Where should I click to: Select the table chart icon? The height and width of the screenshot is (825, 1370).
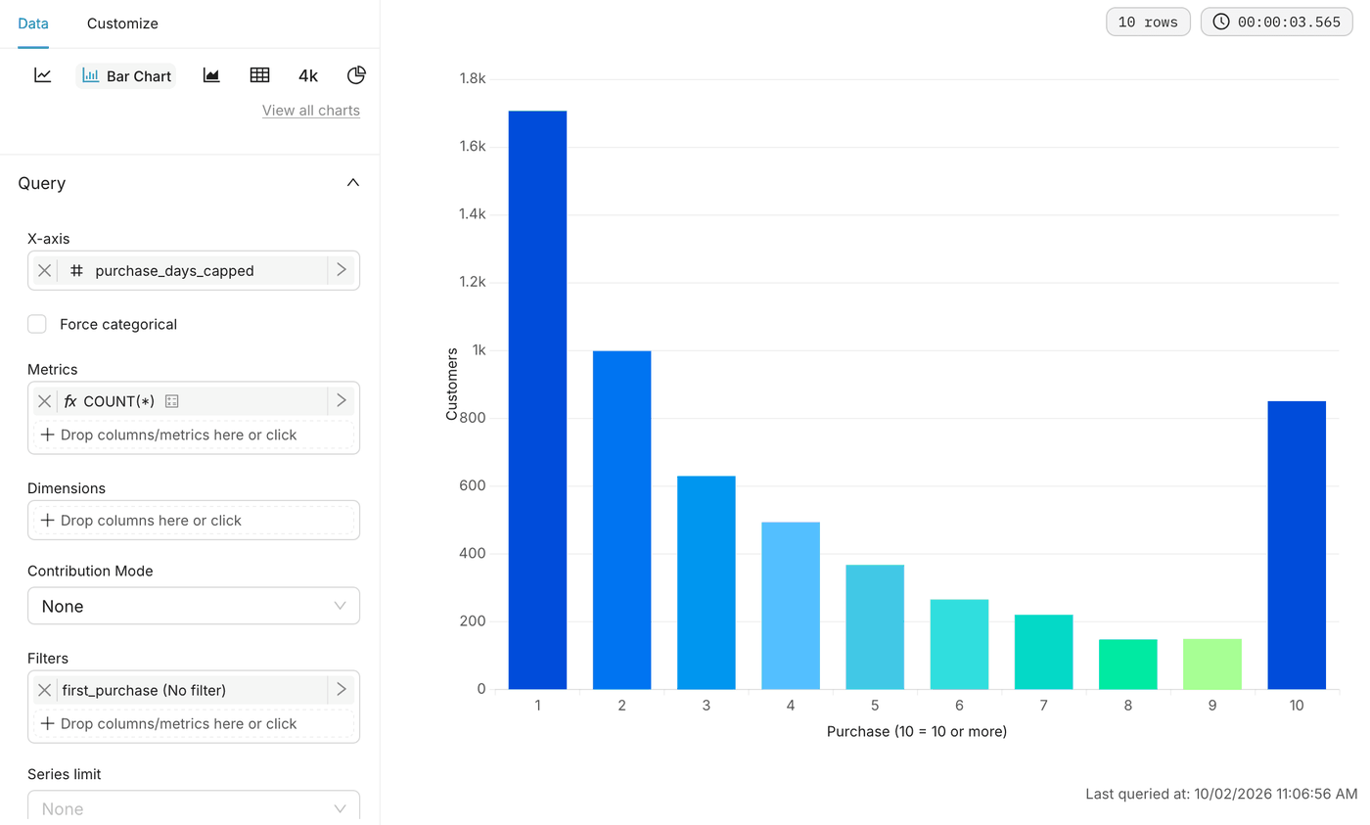(x=259, y=75)
